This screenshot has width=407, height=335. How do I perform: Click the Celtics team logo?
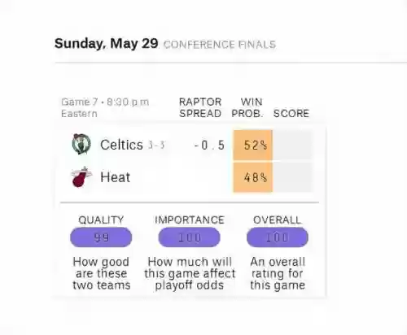[x=81, y=144]
